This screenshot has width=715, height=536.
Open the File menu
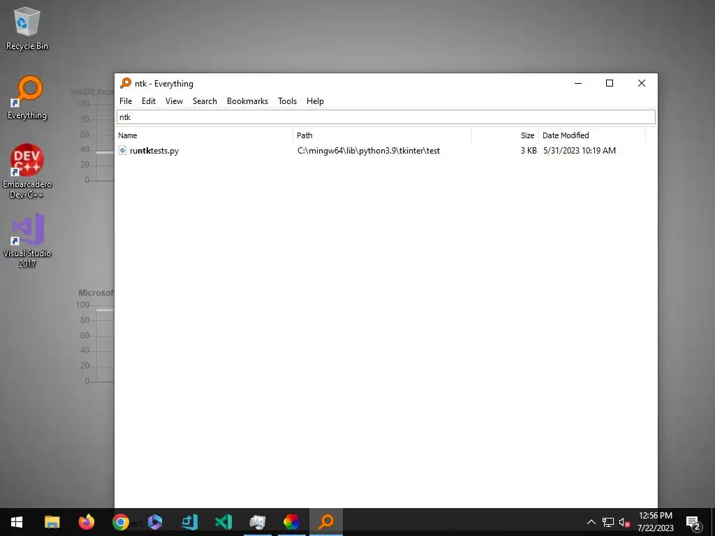[x=126, y=101]
